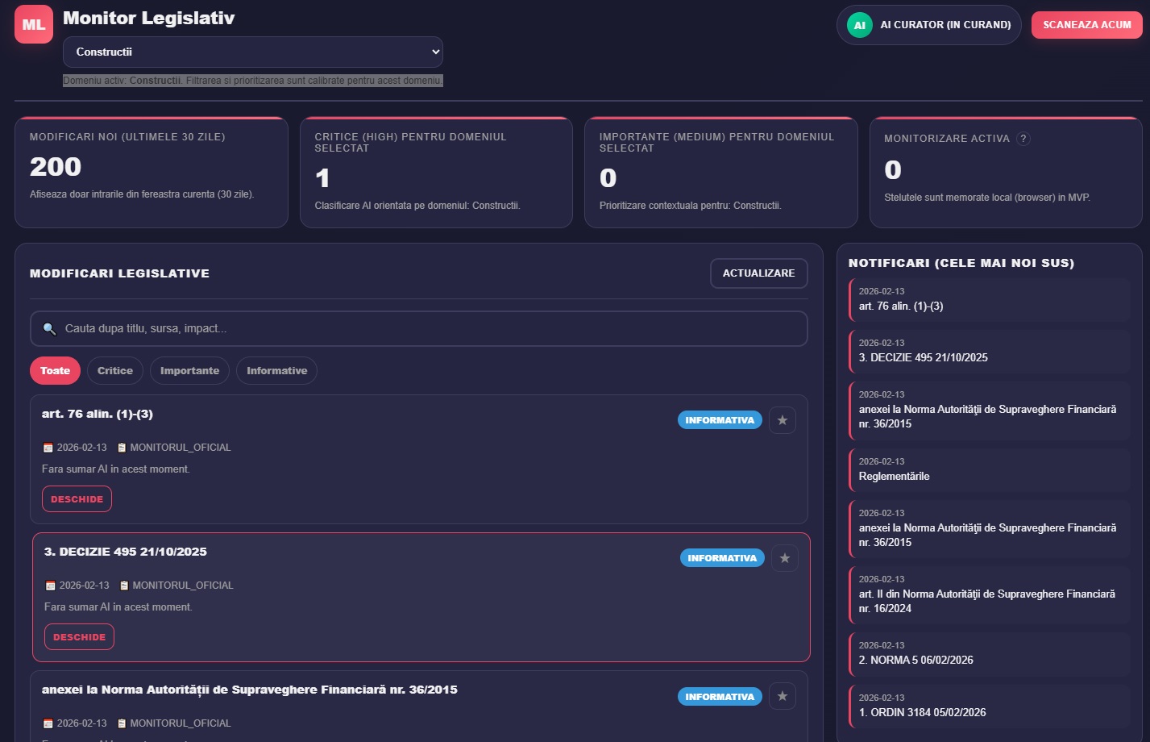Open notification art. 76 alin. (1)-(3)
Screen dimensions: 1150x742
click(990, 299)
